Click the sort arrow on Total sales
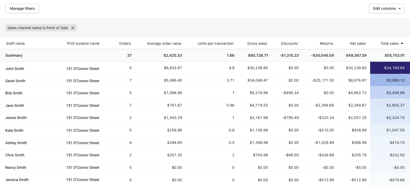The height and width of the screenshot is (186, 410). pos(402,43)
